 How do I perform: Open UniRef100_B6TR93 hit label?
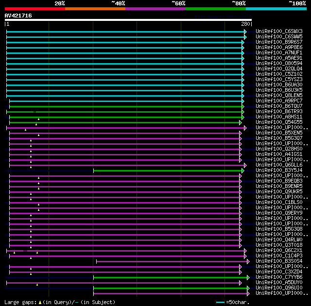coord(279,112)
